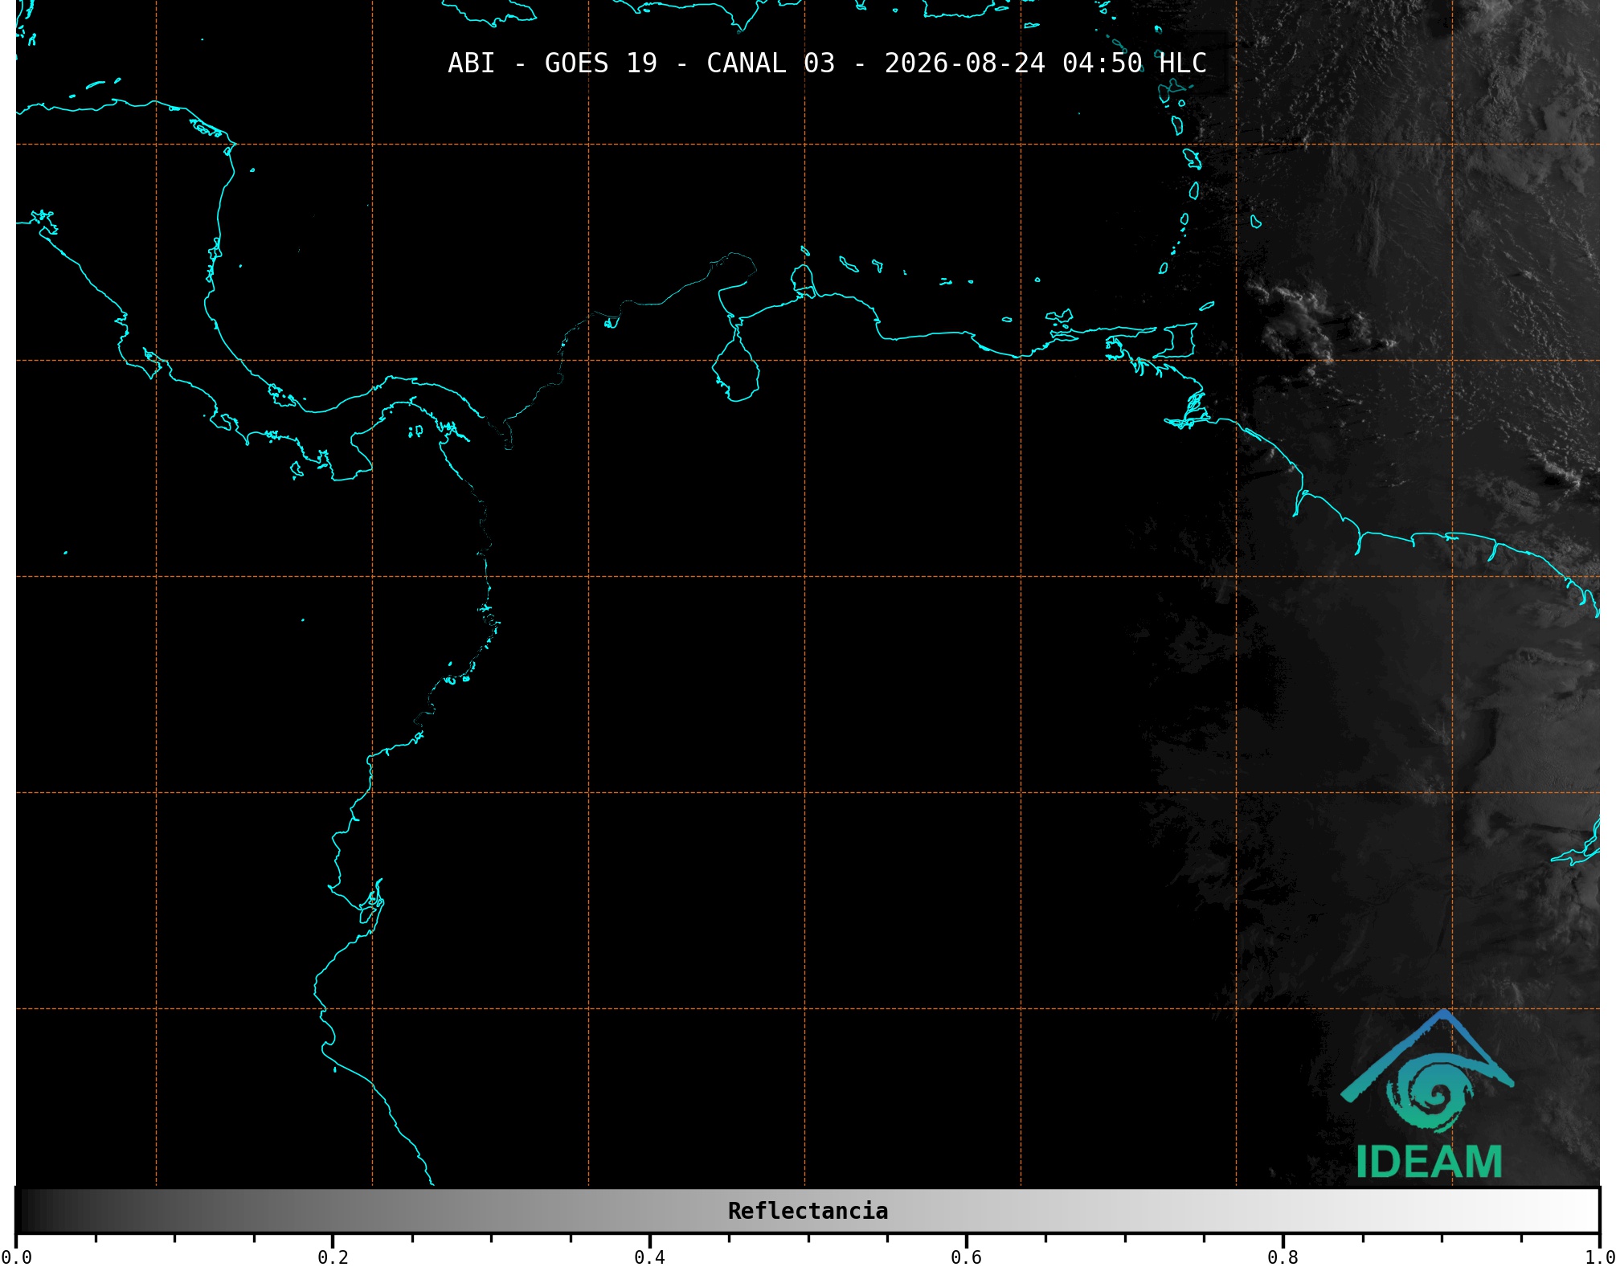The width and height of the screenshot is (1616, 1267).
Task: Click the 0.4 tick label on colorbar
Action: tap(649, 1257)
